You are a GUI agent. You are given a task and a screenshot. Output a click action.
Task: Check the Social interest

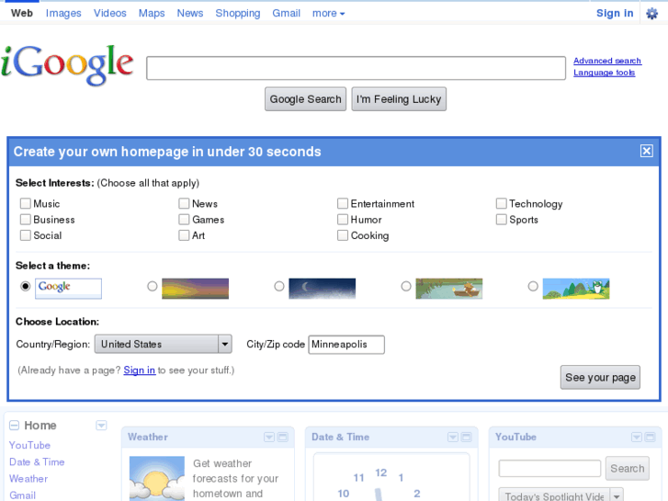[x=26, y=235]
